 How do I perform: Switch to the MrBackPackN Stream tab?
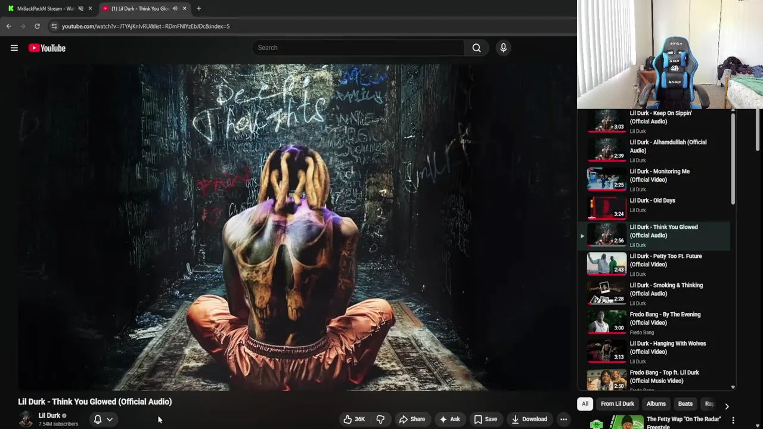(x=45, y=8)
